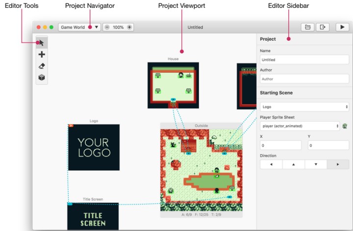Screen dimensions: 353x231
Task: Zoom in with the plus button
Action: tap(129, 27)
